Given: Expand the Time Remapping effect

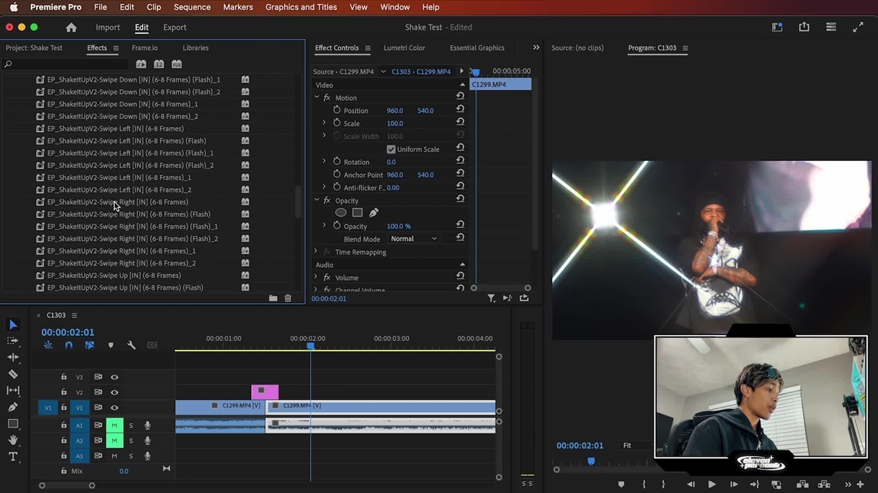Looking at the screenshot, I should click(x=316, y=252).
